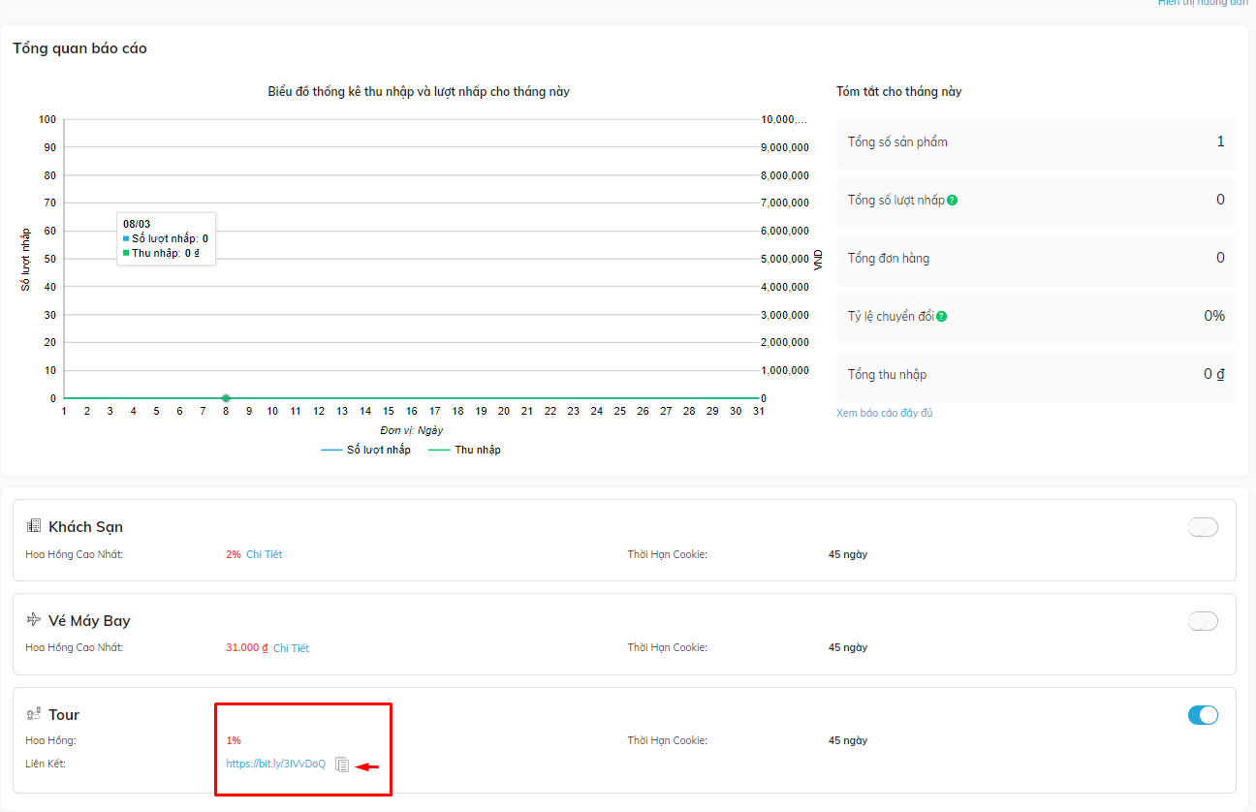Click the Tổng đơn hàng summary row

pyautogui.click(x=1036, y=259)
